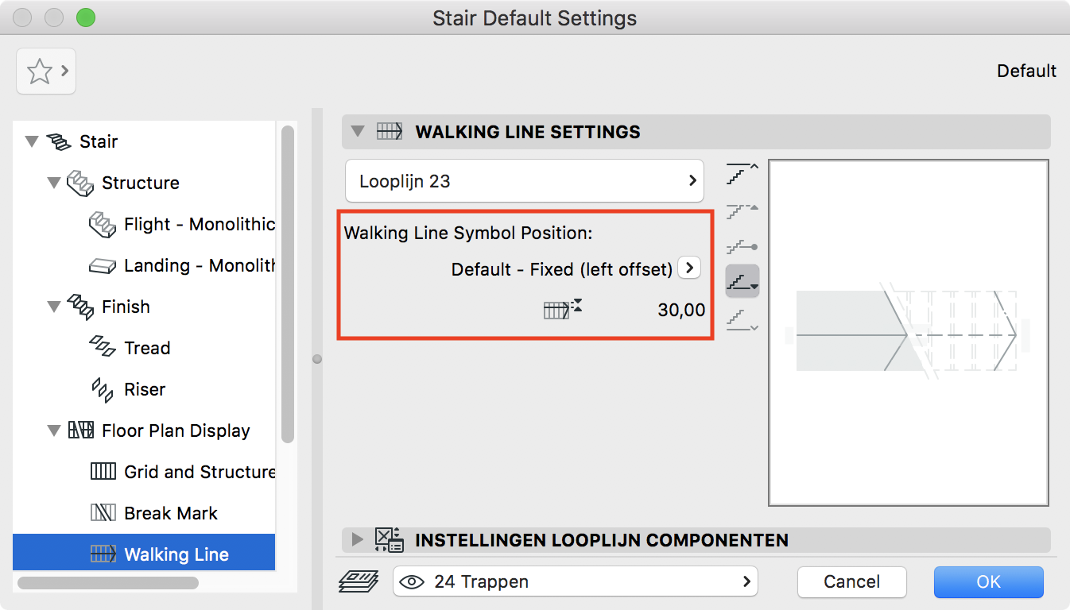Collapse the Structure tree node
This screenshot has height=610, width=1070.
click(54, 183)
